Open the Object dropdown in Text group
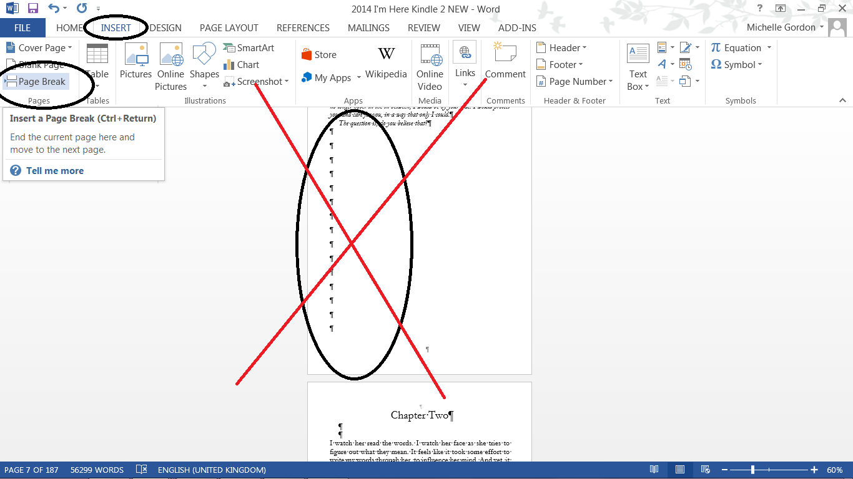The height and width of the screenshot is (479, 853). [x=689, y=81]
